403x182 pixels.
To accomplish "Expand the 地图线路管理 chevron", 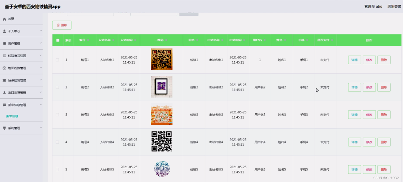I will click(x=41, y=68).
